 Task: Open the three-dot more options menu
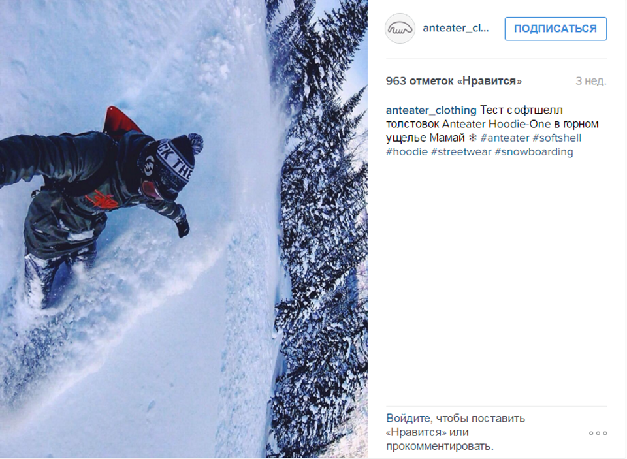click(598, 433)
